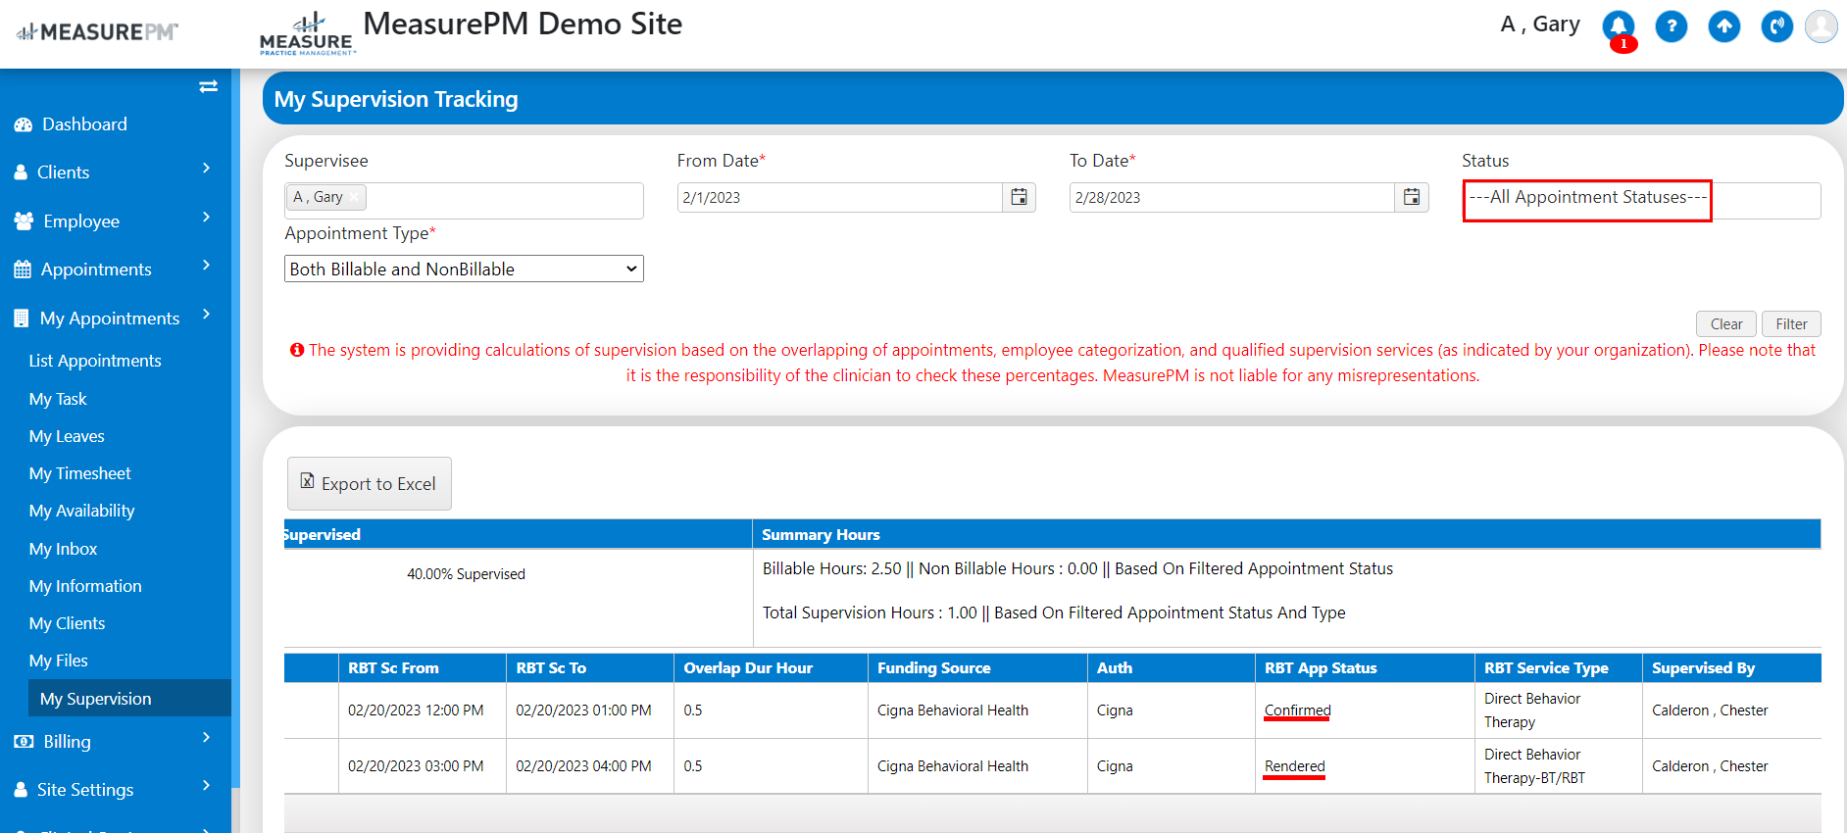1847x833 pixels.
Task: Open My Inbox in sidebar
Action: [63, 549]
